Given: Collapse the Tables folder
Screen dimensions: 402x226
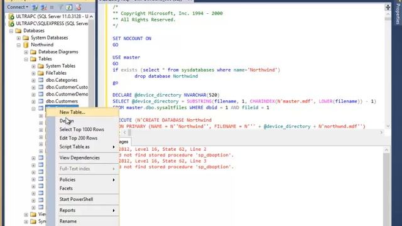Looking at the screenshot, I should [x=26, y=60].
